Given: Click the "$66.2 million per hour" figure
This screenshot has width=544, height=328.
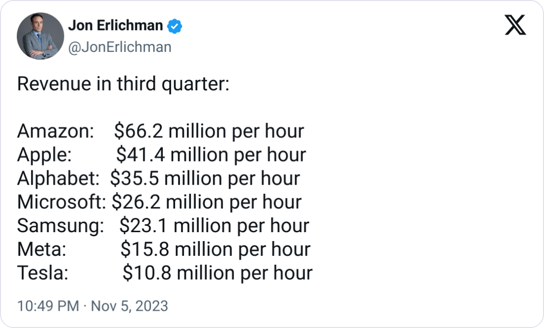Looking at the screenshot, I should click(209, 131).
